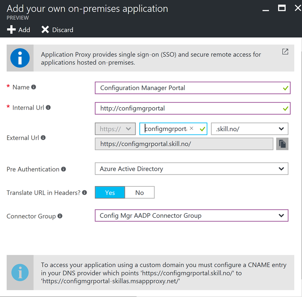Click into the Name field Configuration Manager Portal

tap(193, 88)
